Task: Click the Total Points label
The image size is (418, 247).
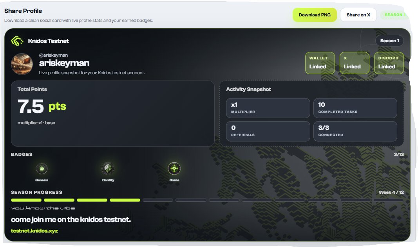Action: tap(32, 89)
